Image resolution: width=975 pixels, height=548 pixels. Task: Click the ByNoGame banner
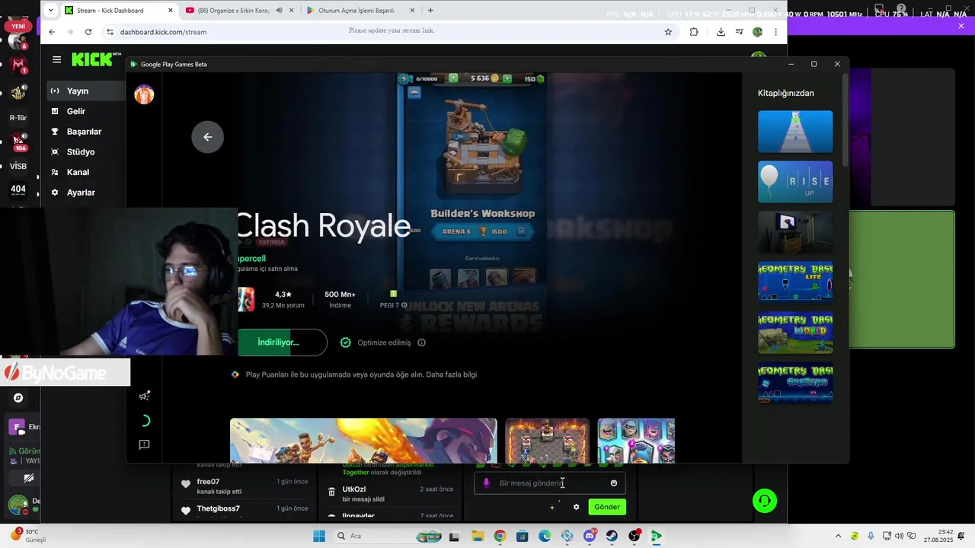66,372
